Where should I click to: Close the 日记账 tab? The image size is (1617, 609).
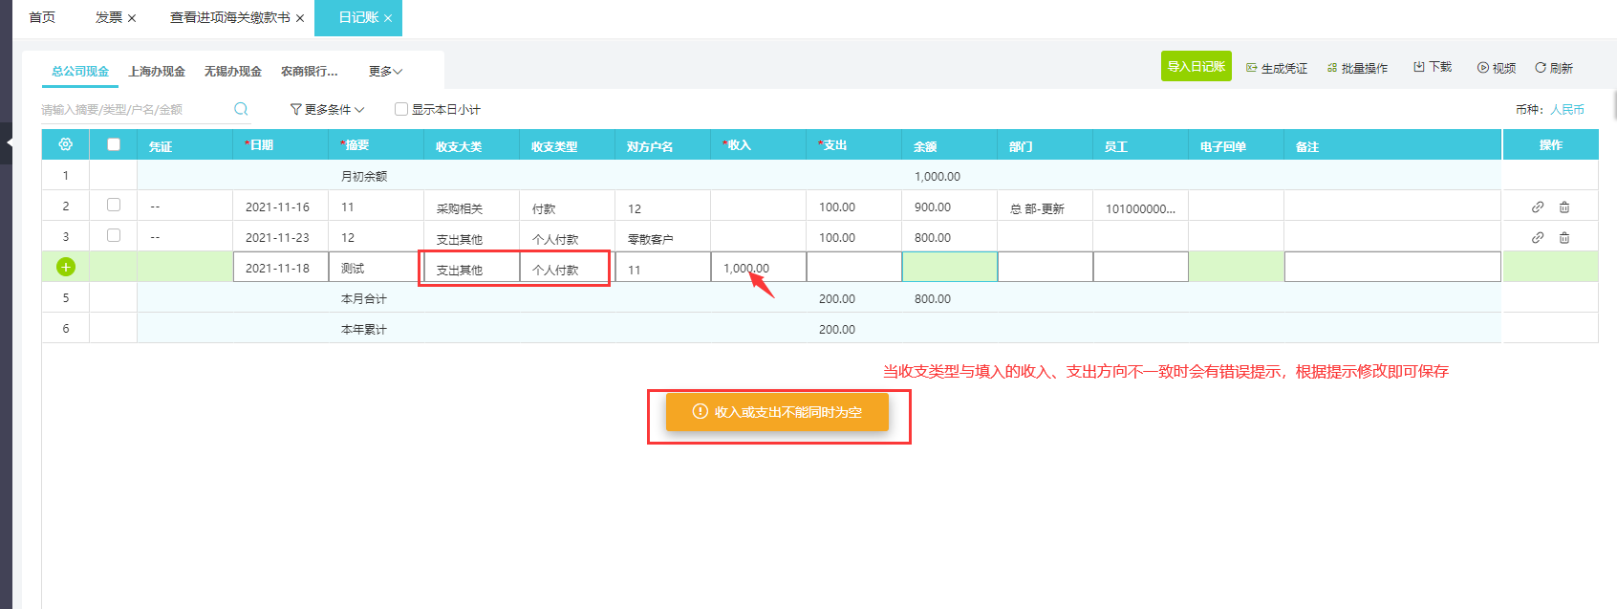(x=388, y=18)
